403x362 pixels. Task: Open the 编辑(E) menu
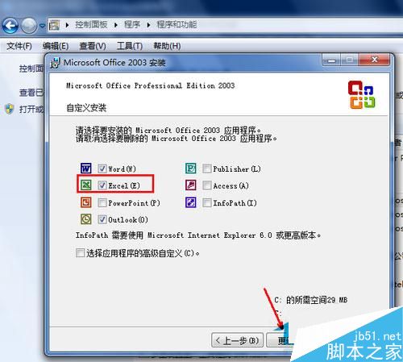[x=56, y=46]
